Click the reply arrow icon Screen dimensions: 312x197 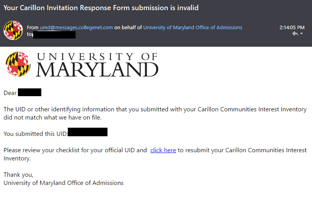pyautogui.click(x=295, y=34)
